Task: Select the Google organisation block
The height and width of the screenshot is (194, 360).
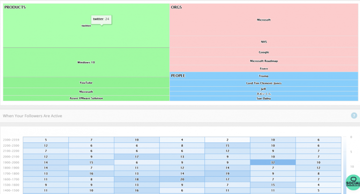Action: click(264, 52)
